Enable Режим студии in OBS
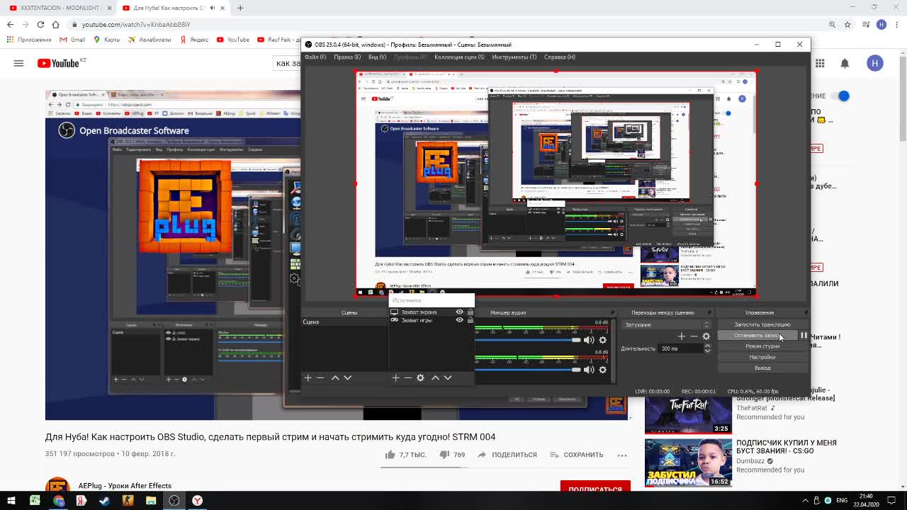 pos(762,346)
